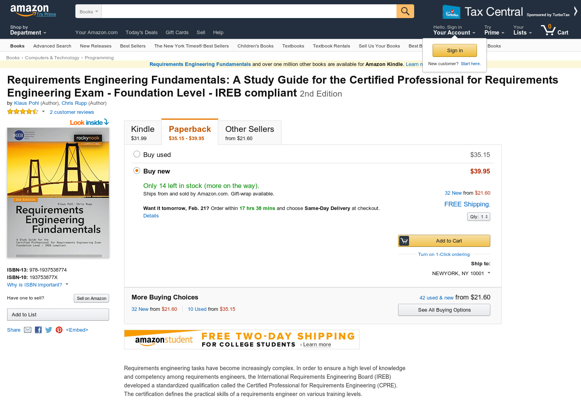This screenshot has width=581, height=407.
Task: Click inside the search input field
Action: [247, 11]
